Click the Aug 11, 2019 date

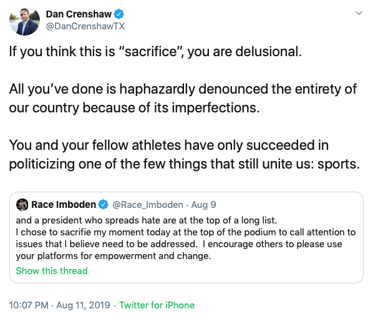pyautogui.click(x=83, y=305)
